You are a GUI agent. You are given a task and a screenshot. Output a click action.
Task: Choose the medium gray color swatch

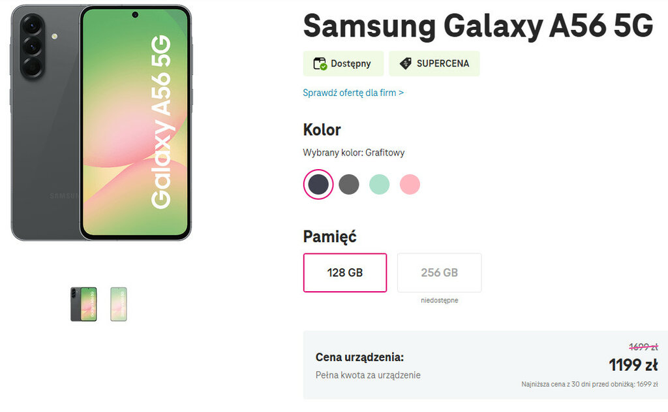[x=349, y=184]
